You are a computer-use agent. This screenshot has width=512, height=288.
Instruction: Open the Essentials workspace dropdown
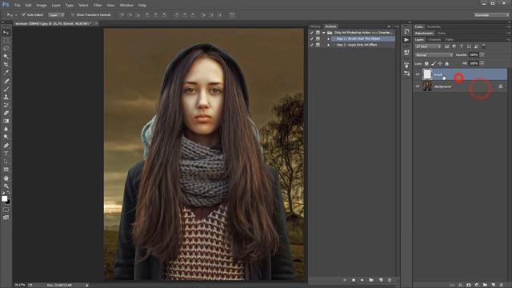tap(491, 15)
